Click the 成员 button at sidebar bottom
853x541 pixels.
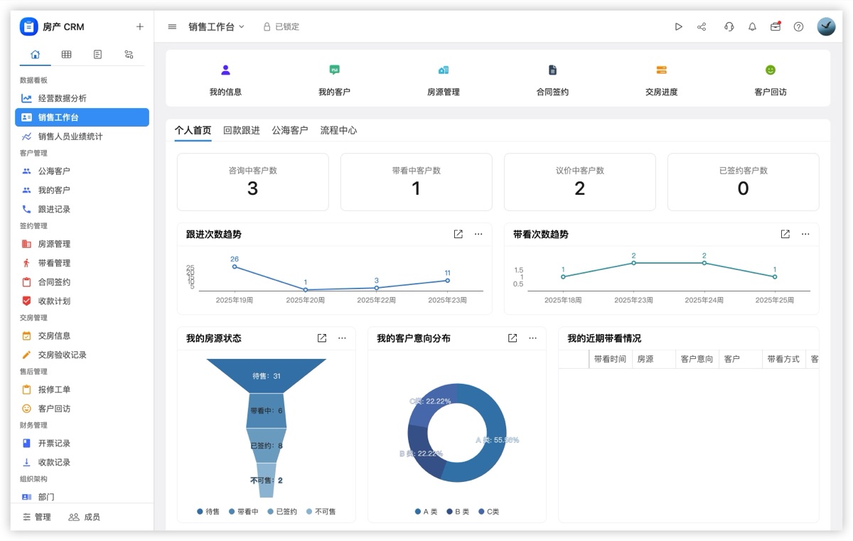[85, 517]
